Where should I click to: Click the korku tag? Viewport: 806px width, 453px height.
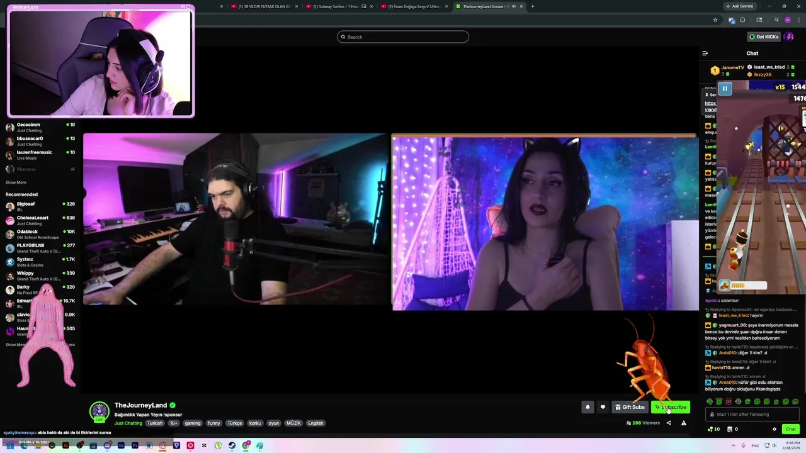(x=255, y=423)
